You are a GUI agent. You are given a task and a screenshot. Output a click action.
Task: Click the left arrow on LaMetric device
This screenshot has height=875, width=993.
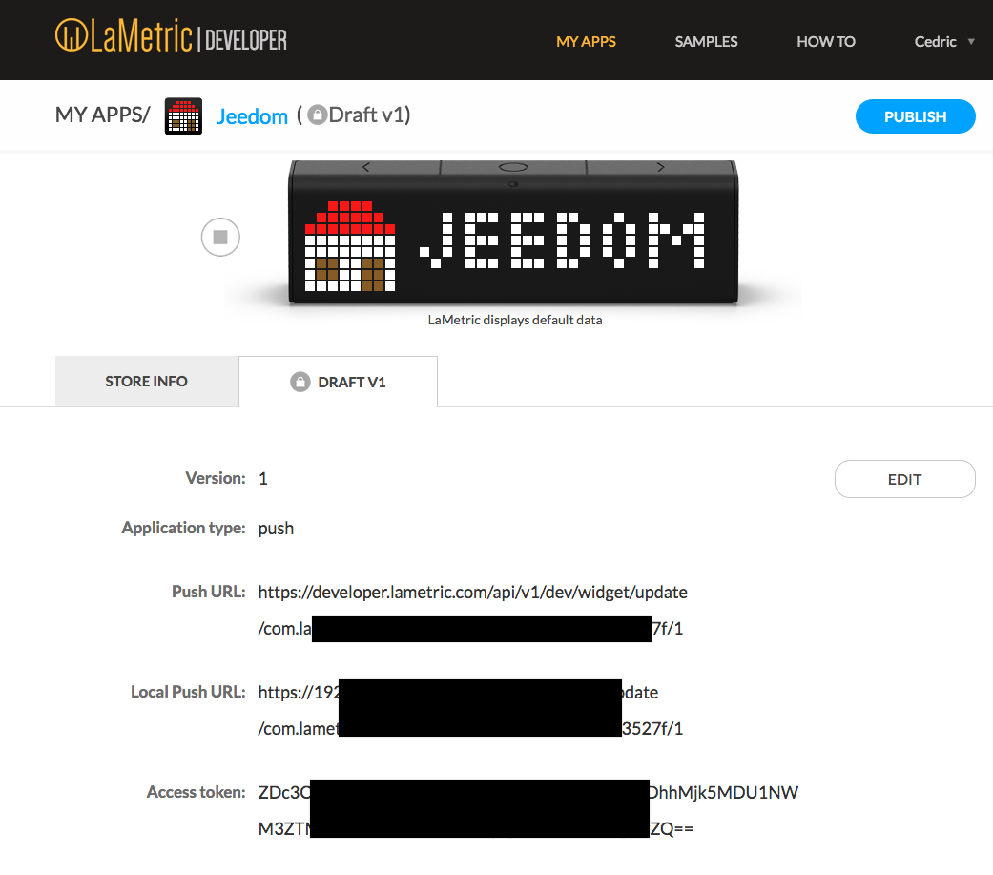[x=365, y=167]
